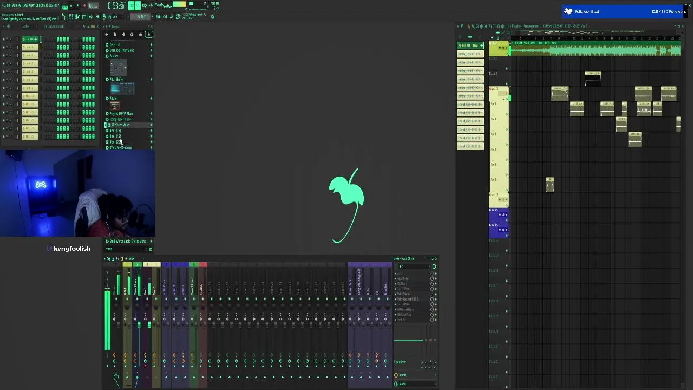
Task: Click the pencil draw tool in Playlist
Action: click(x=469, y=26)
